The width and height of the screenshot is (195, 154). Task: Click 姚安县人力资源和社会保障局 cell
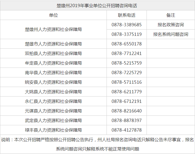(x=53, y=82)
